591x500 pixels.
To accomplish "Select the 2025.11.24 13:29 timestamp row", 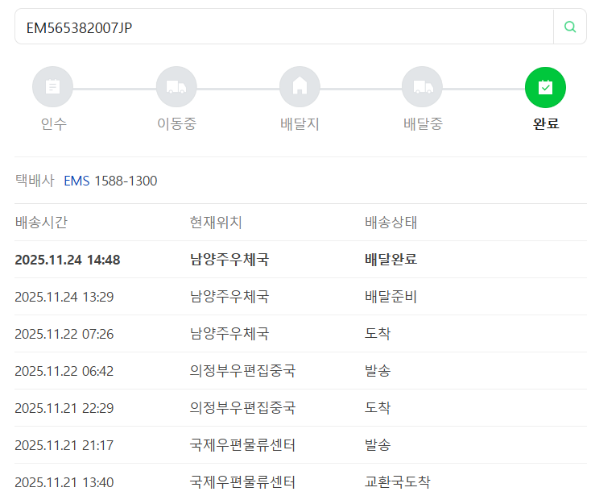I will pos(64,297).
